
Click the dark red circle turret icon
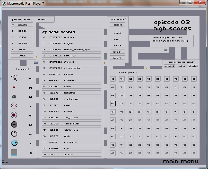(14, 115)
